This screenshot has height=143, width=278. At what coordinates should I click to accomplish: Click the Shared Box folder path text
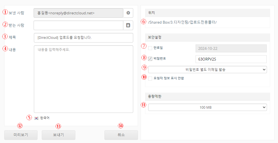pyautogui.click(x=182, y=22)
